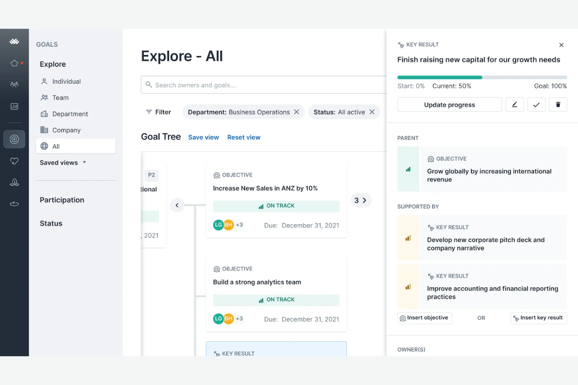The height and width of the screenshot is (385, 578).
Task: Remove the Business Operations department filter
Action: (x=296, y=112)
